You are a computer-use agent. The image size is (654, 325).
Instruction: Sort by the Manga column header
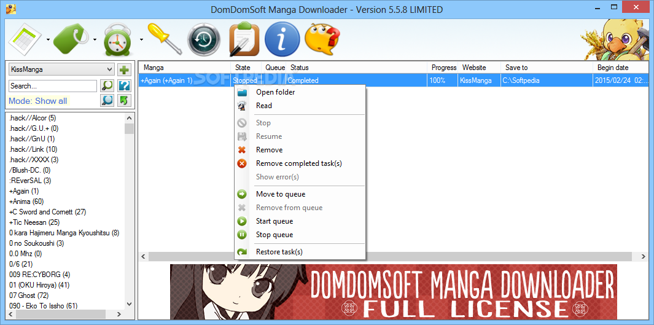click(x=184, y=68)
